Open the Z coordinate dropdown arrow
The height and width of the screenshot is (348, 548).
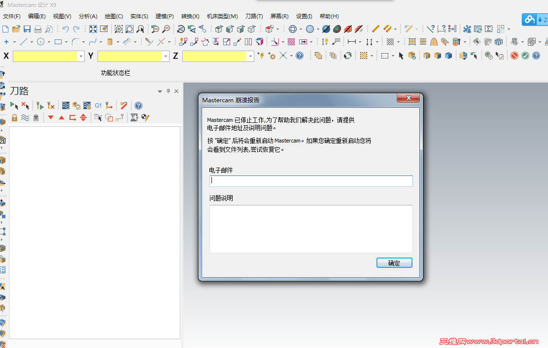coord(250,56)
